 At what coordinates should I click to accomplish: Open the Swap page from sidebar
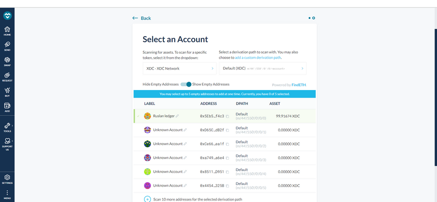(7, 61)
